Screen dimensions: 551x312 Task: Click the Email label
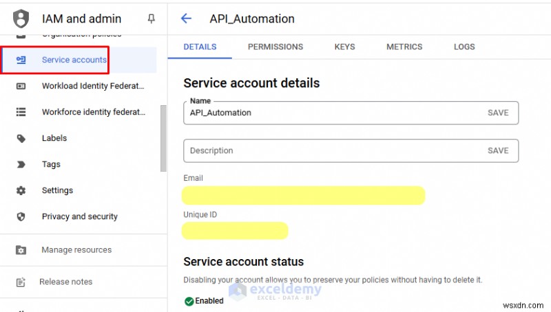pos(193,178)
